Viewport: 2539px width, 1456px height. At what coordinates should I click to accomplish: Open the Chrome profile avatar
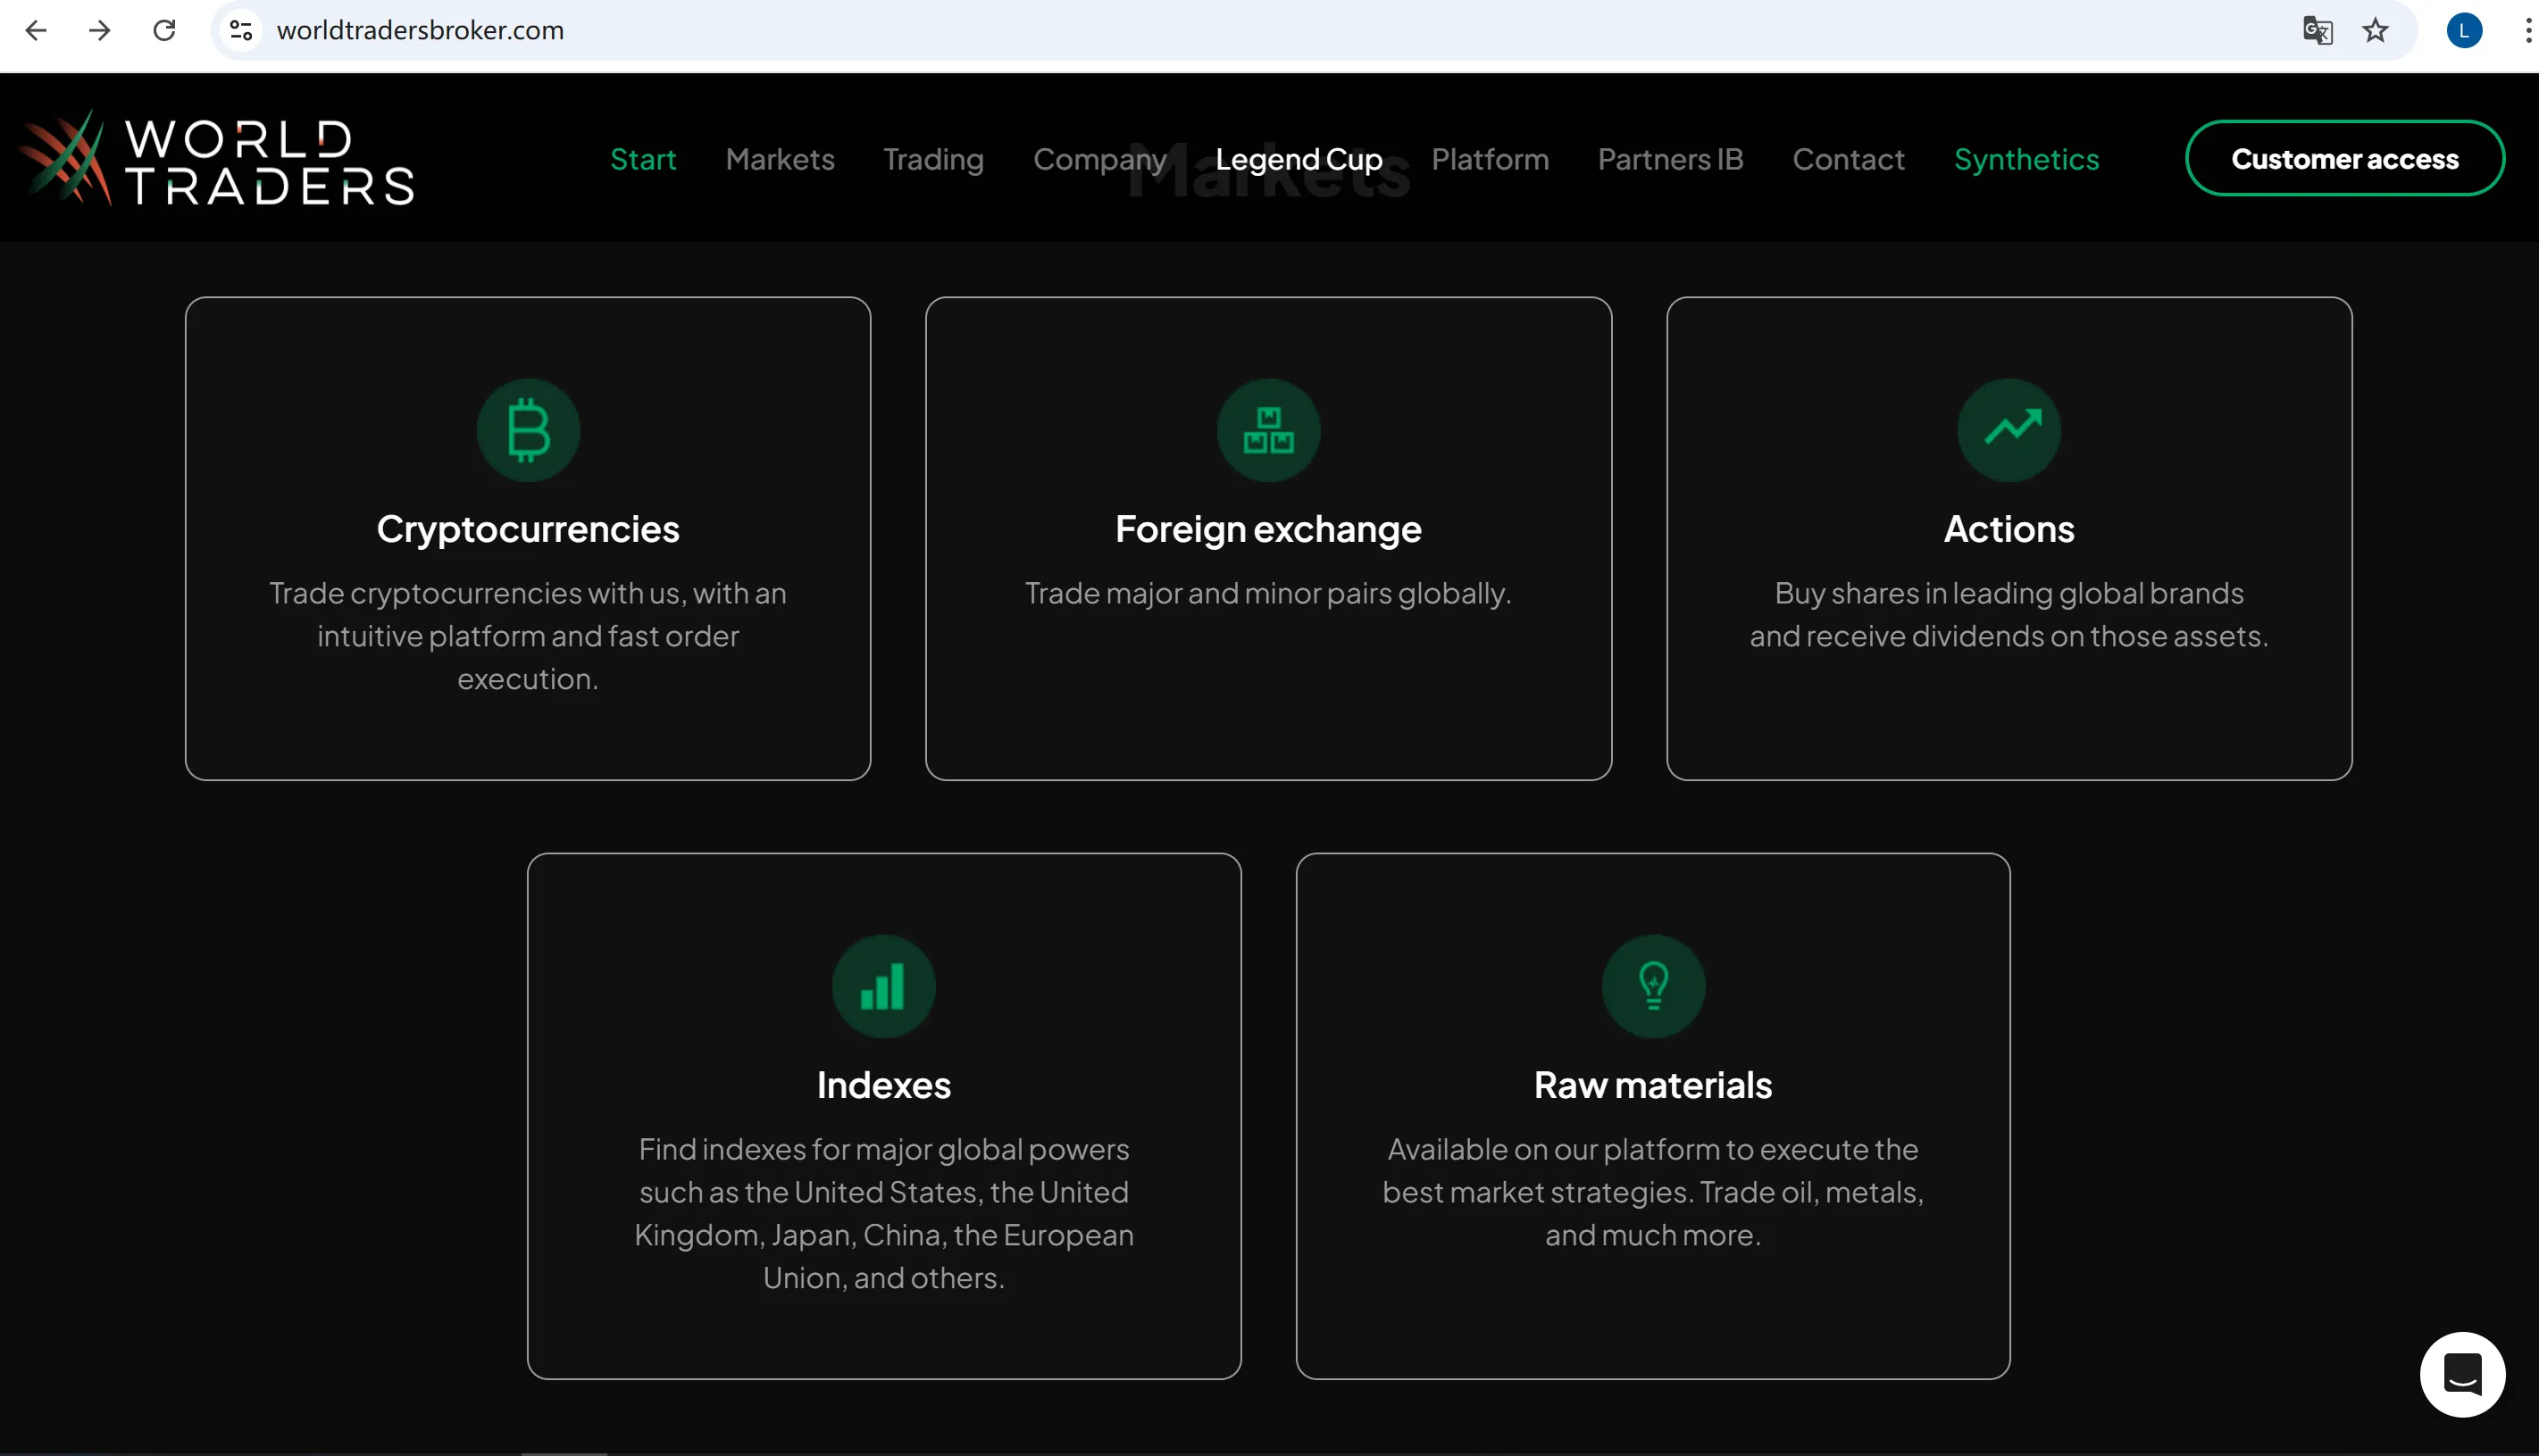[x=2463, y=30]
